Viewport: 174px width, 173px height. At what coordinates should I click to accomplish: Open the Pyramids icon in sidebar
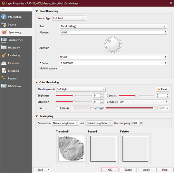[4, 63]
